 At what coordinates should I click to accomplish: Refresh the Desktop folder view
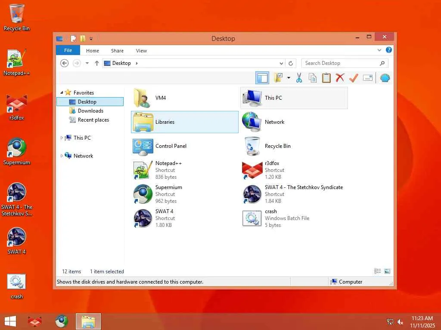coord(291,64)
